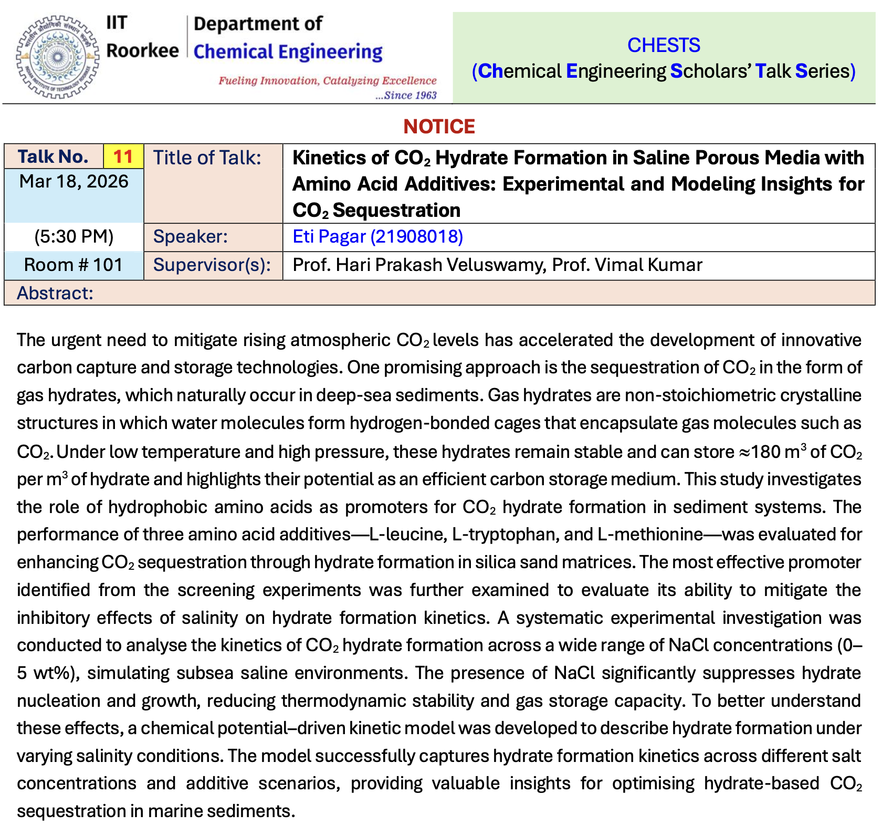This screenshot has width=882, height=825.
Task: Click the 'Fueling Innovation, Catalyzing Excellence' tagline
Action: (x=327, y=81)
